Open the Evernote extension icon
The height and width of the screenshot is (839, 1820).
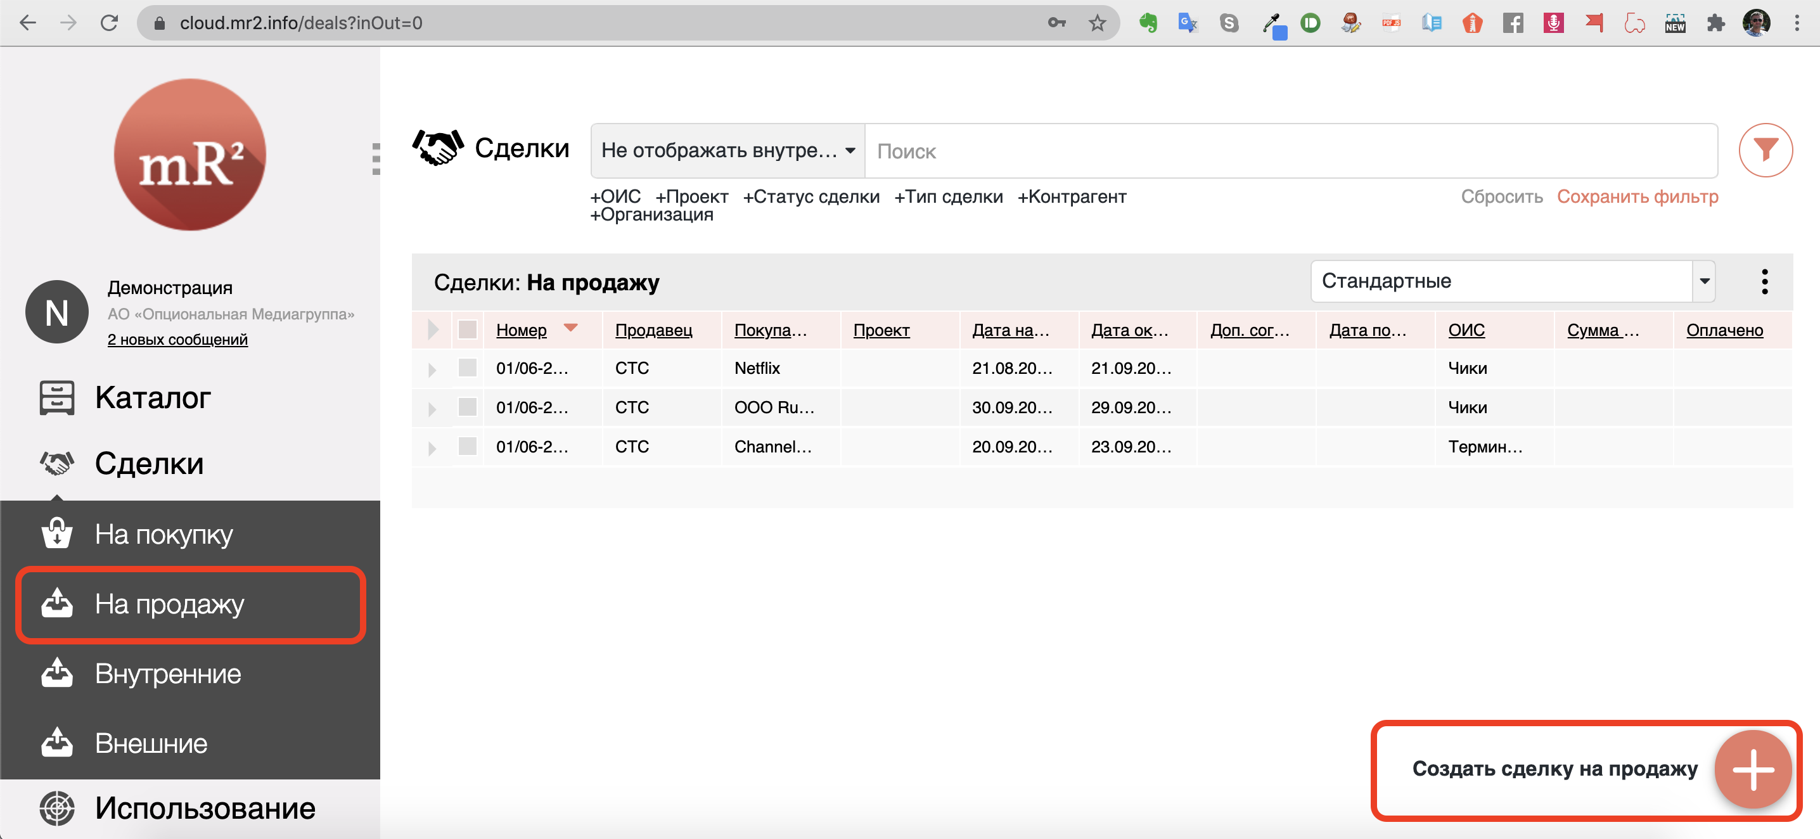pos(1148,23)
